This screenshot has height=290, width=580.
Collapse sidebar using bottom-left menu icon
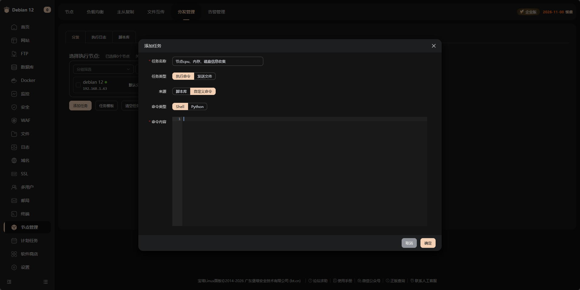coord(9,282)
